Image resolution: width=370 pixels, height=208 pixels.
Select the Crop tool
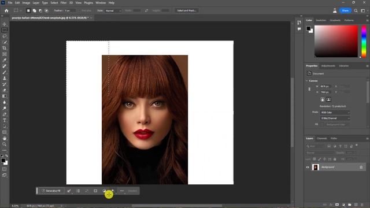click(x=4, y=48)
